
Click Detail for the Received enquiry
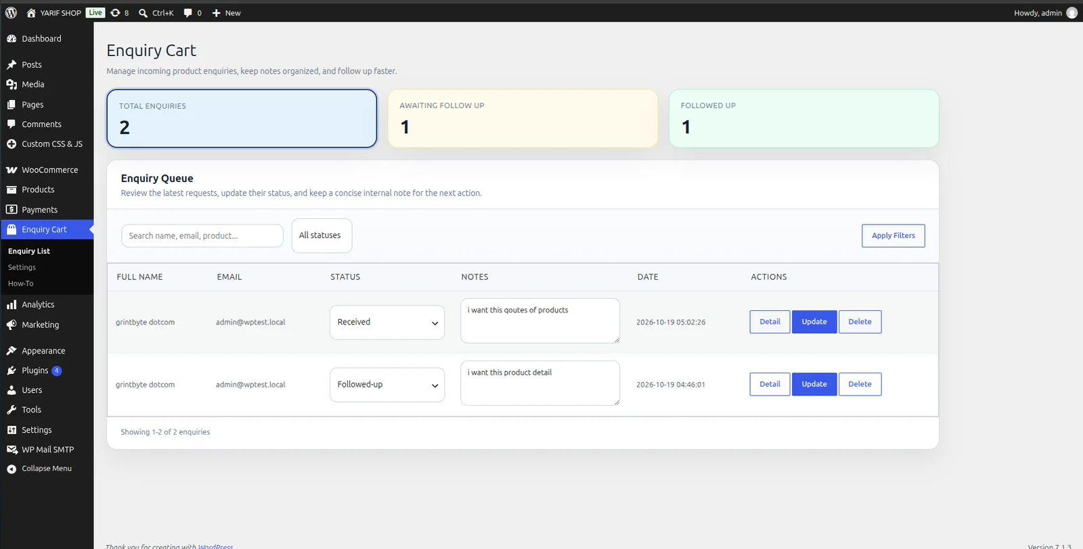click(x=770, y=322)
